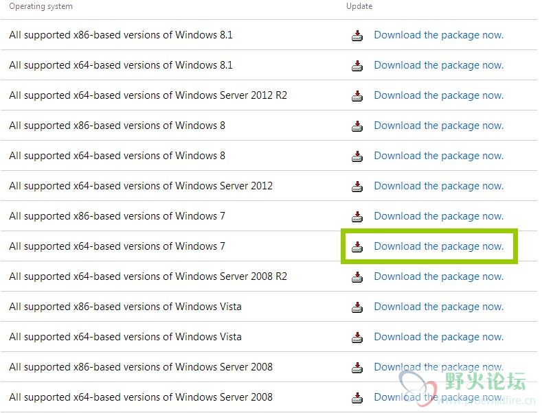Click download icon for x86-based Windows 8.1
The image size is (542, 413).
point(357,35)
